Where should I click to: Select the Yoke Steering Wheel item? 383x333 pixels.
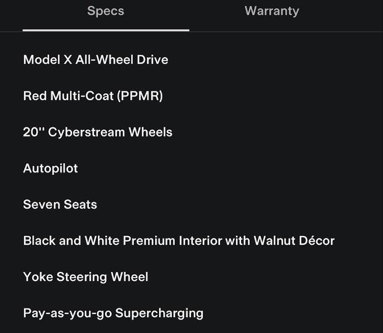(x=85, y=277)
